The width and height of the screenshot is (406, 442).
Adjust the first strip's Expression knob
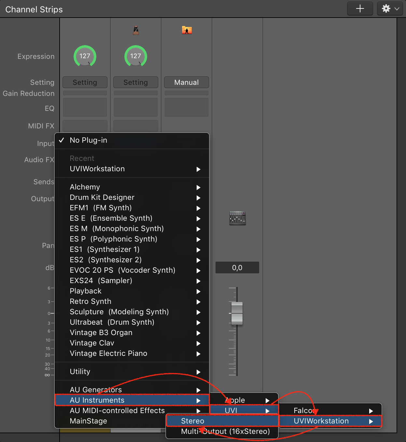85,56
